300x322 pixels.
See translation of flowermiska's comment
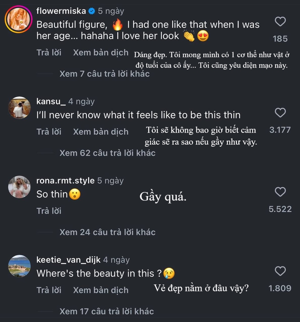100,53
